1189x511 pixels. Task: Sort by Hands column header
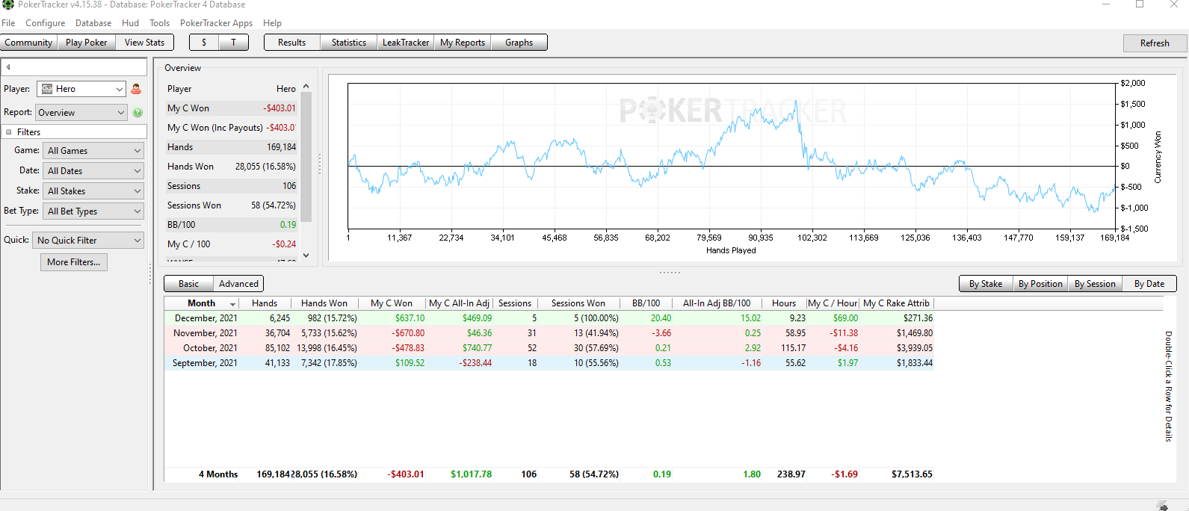pos(265,303)
